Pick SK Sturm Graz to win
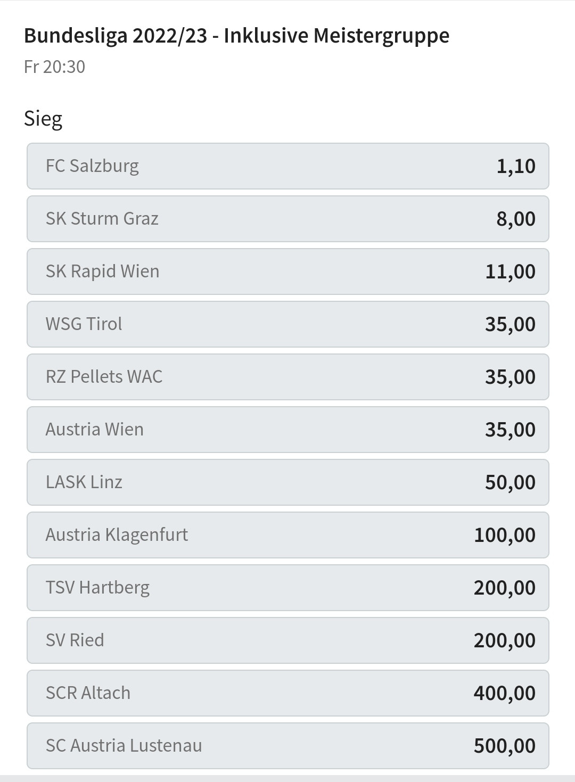 [x=287, y=219]
